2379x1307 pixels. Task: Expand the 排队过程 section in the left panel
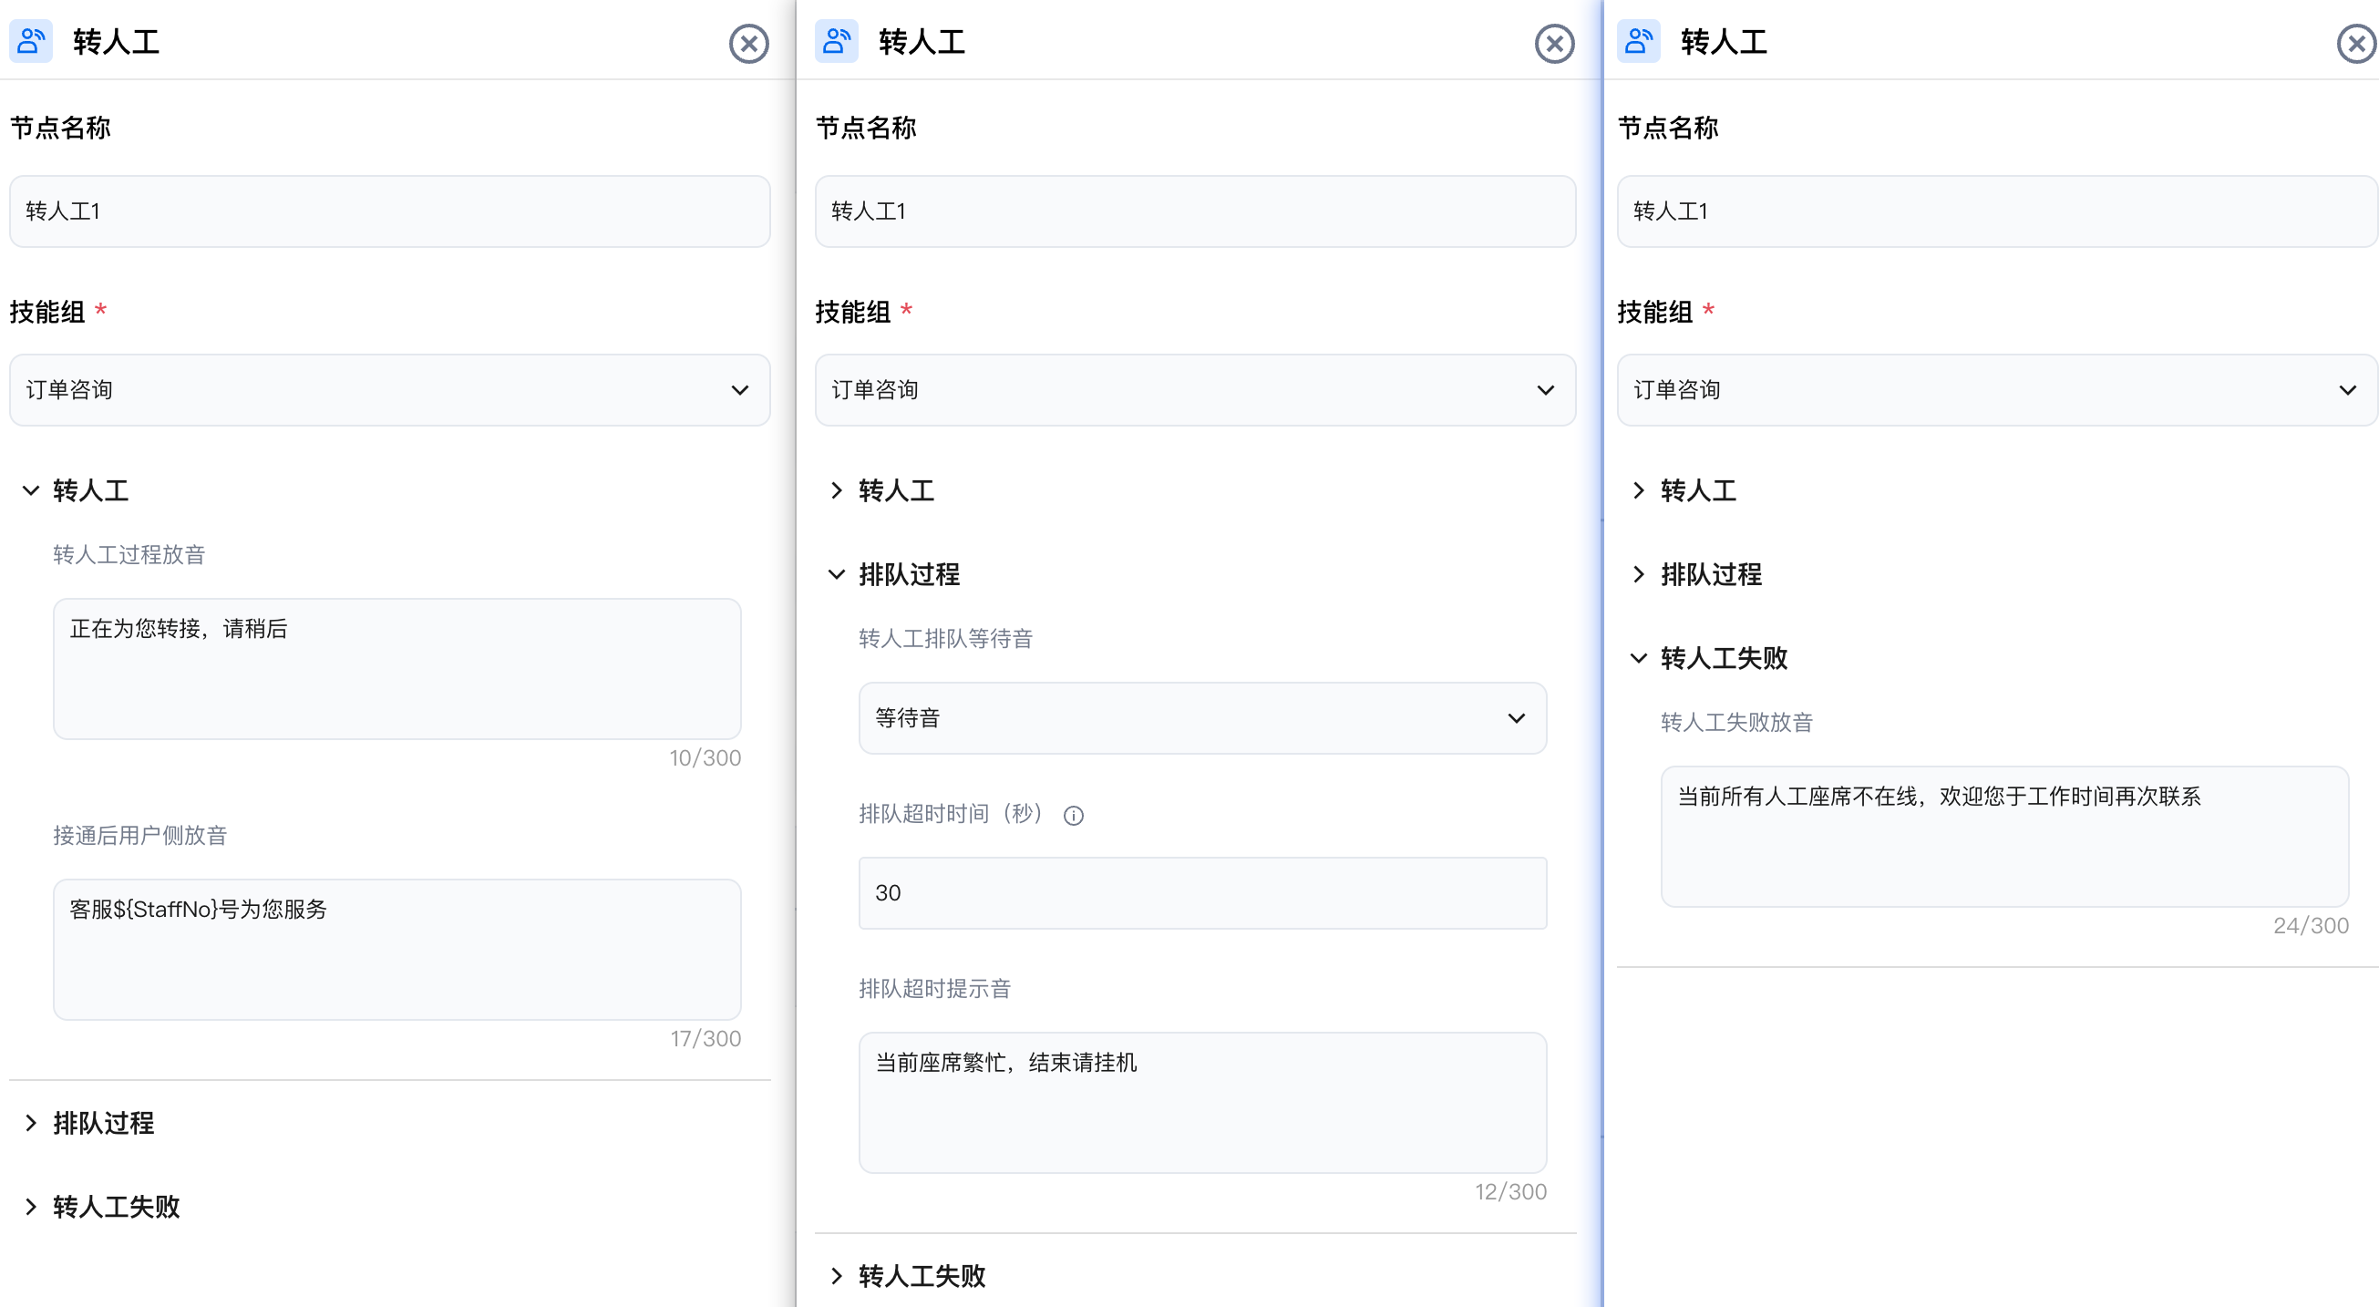(x=89, y=1123)
